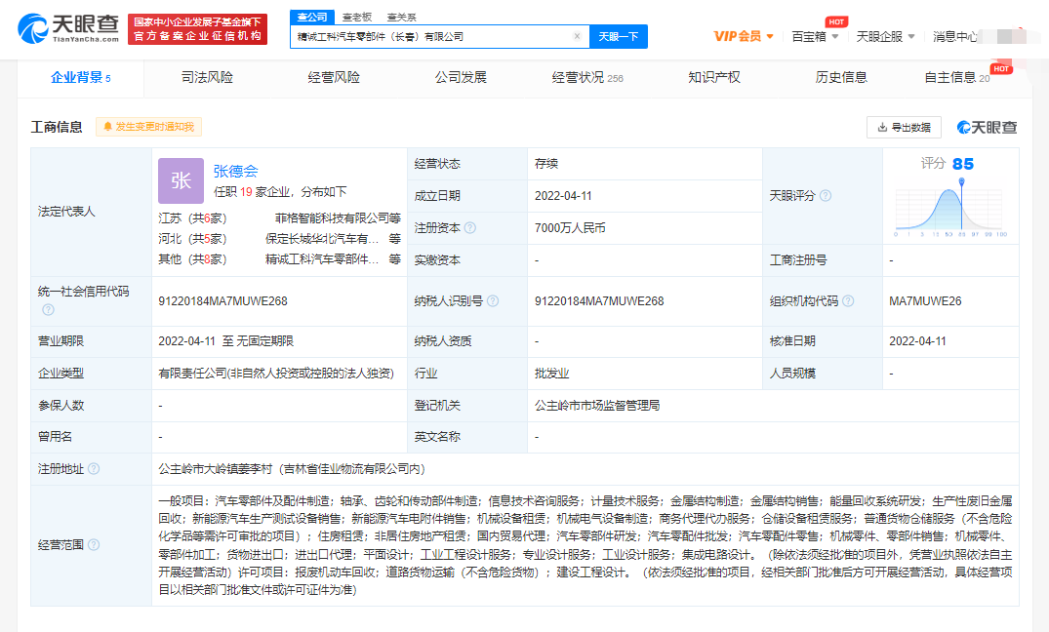Open 张德会 legal representative link
Viewport: 1049px width, 632px height.
click(235, 171)
